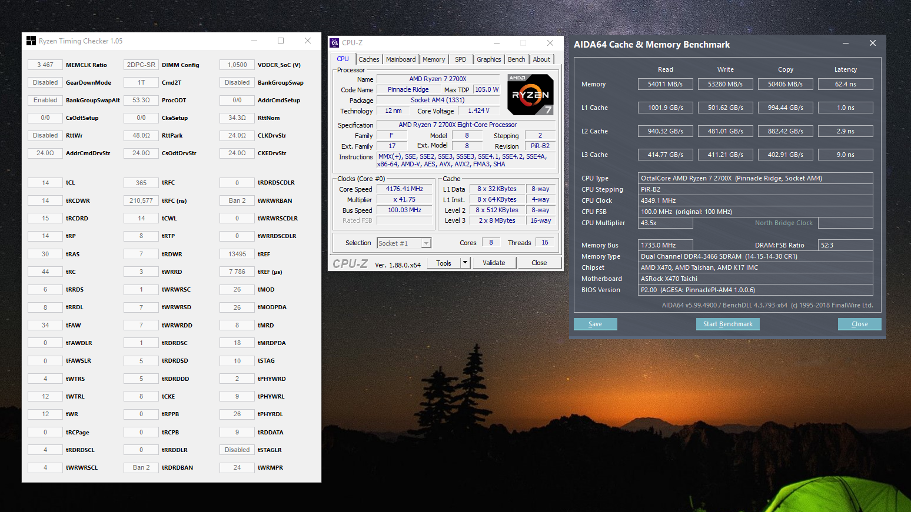Minimize the CPU-Z window
911x512 pixels.
point(497,43)
